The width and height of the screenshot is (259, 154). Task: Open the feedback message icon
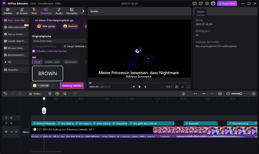(x=201, y=4)
